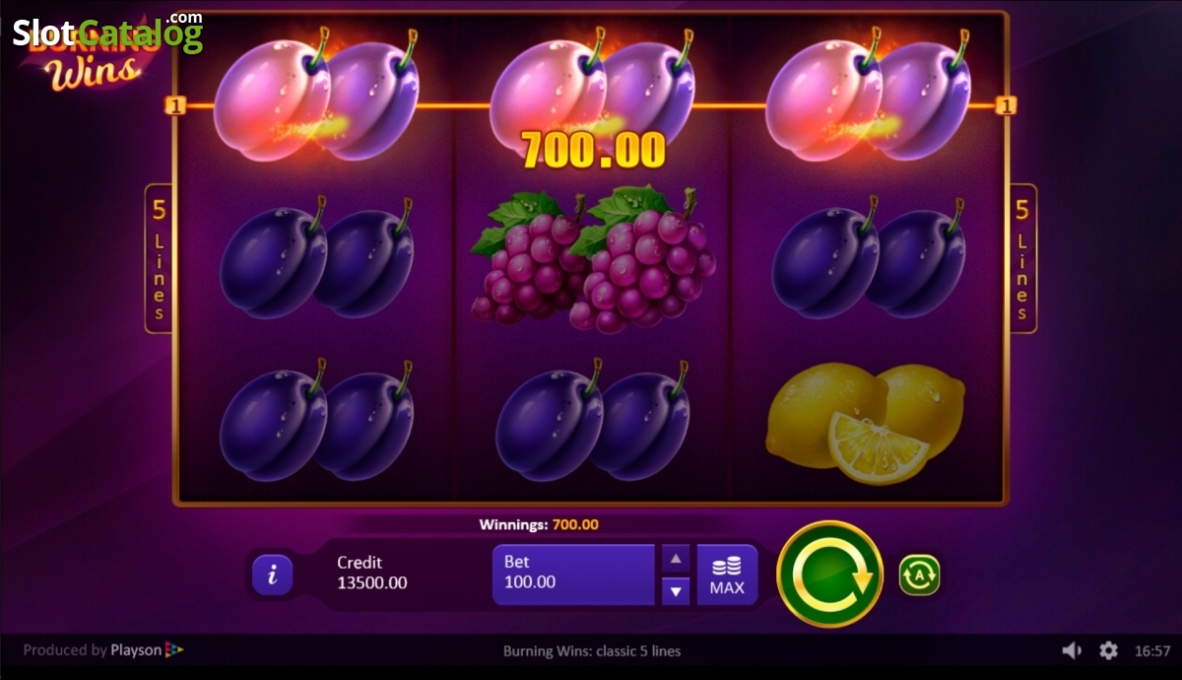Click the left 5 Lines indicator
1182x680 pixels.
(x=158, y=259)
